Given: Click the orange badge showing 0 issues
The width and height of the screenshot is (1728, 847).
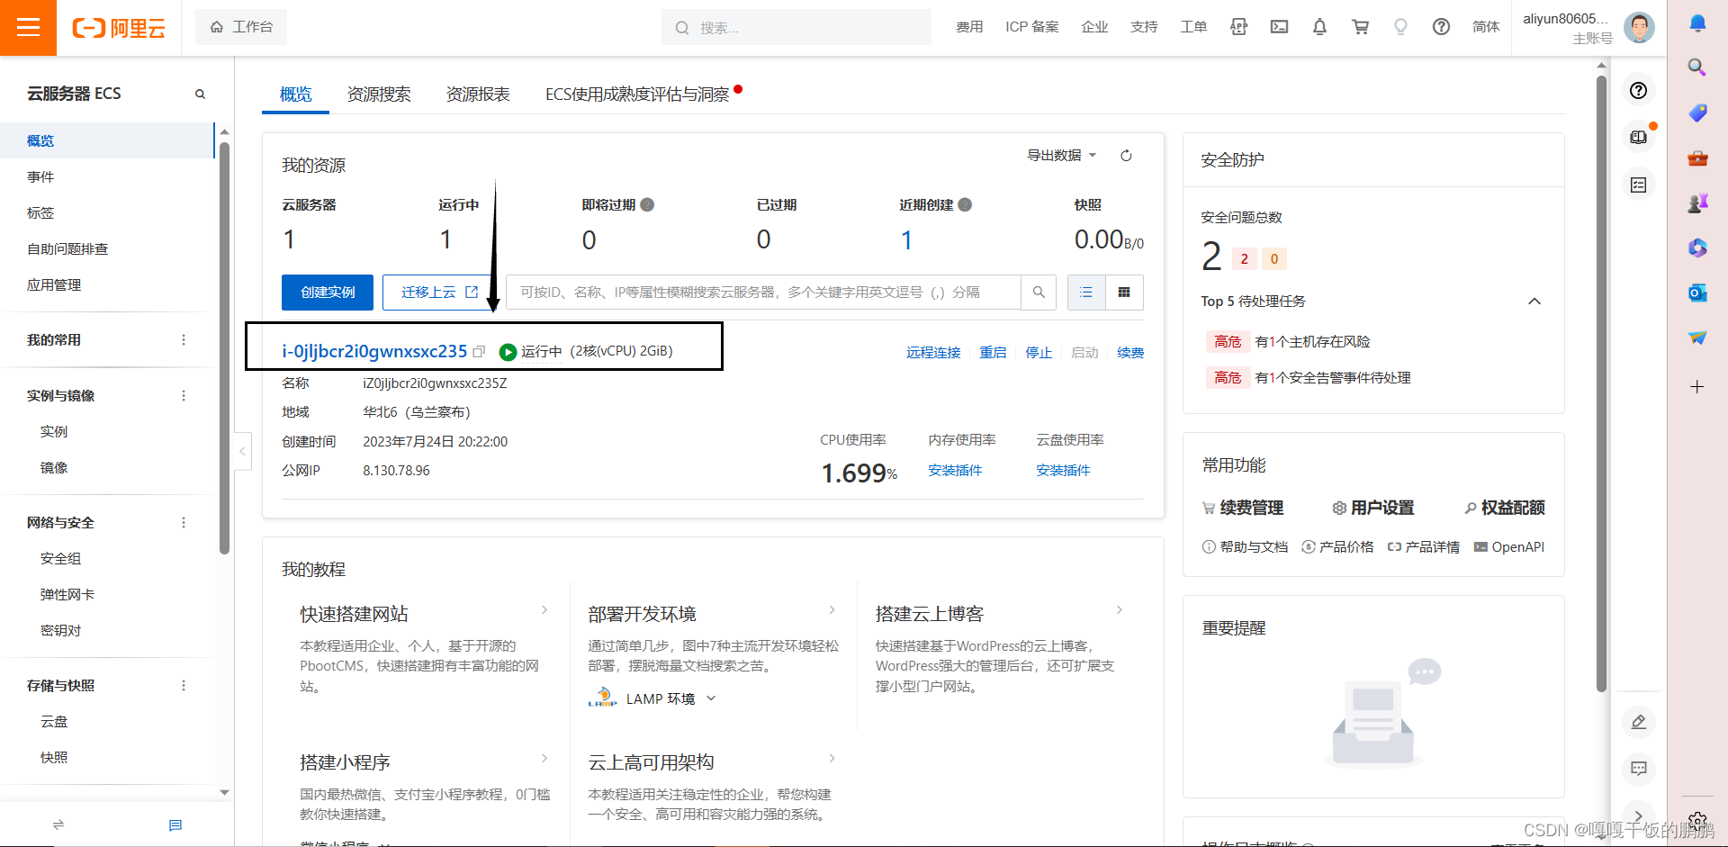Looking at the screenshot, I should (1273, 259).
